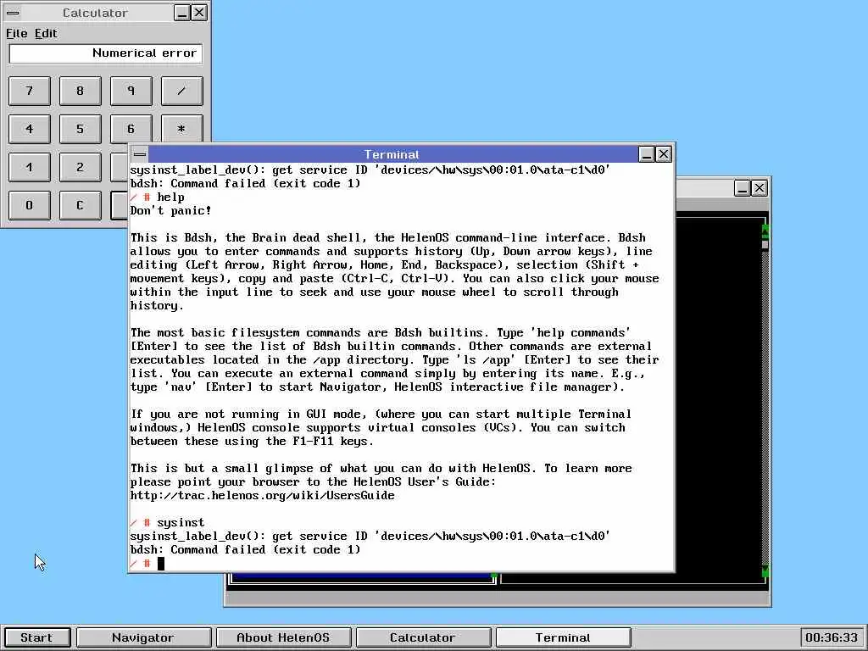This screenshot has height=651, width=868.
Task: Click the final 'Command failed (exit code 1)' line
Action: pos(245,549)
